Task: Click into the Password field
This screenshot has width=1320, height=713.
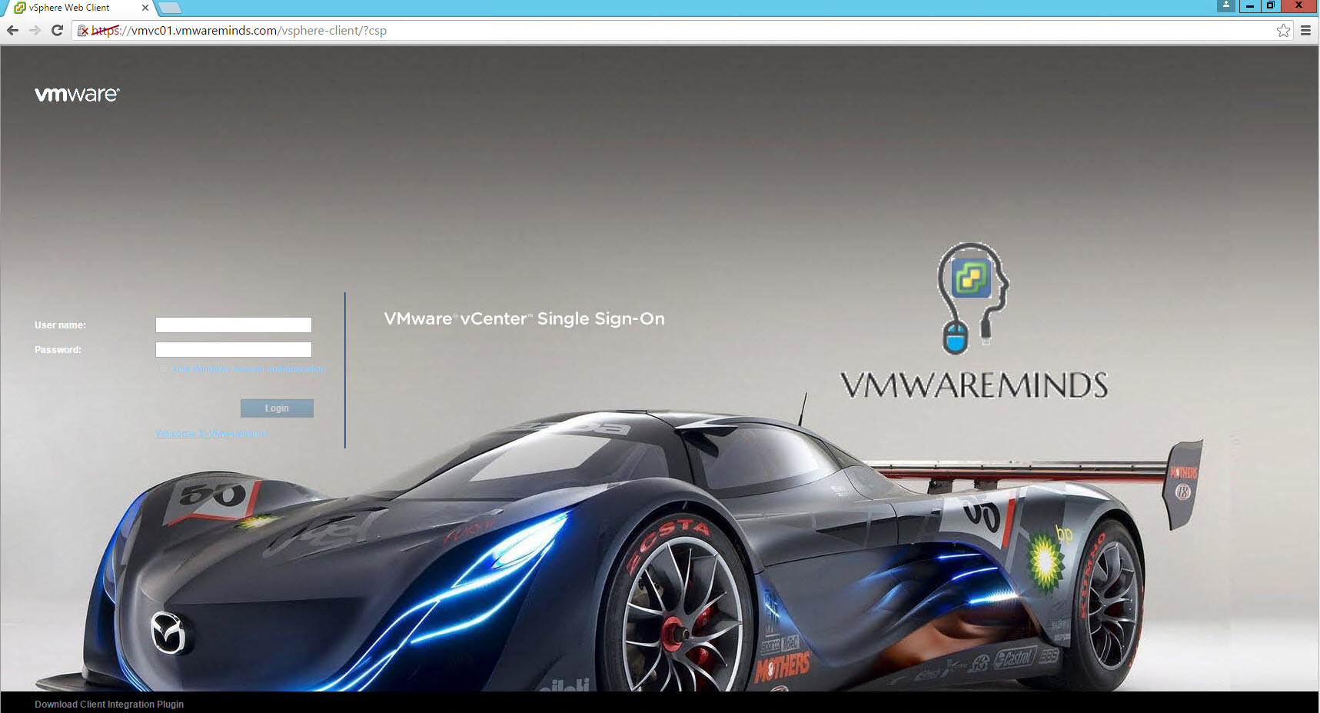Action: point(234,350)
